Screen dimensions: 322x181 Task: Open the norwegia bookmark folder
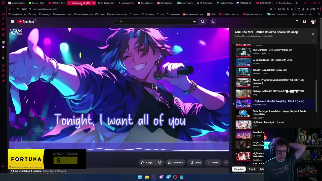tap(45, 14)
